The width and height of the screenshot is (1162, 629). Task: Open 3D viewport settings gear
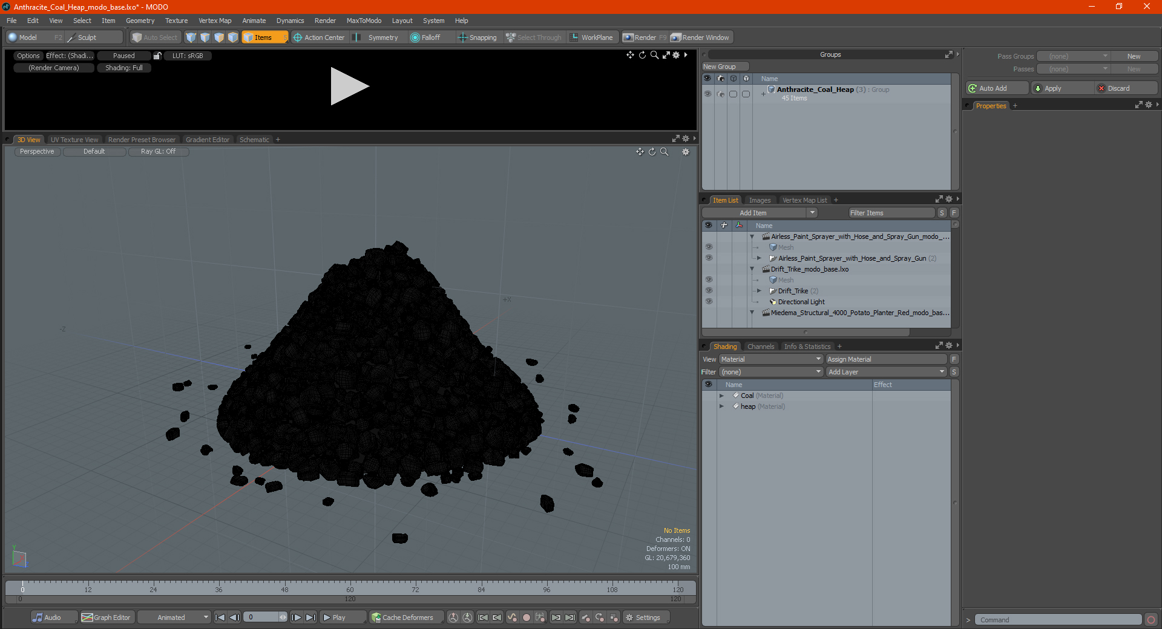[686, 152]
